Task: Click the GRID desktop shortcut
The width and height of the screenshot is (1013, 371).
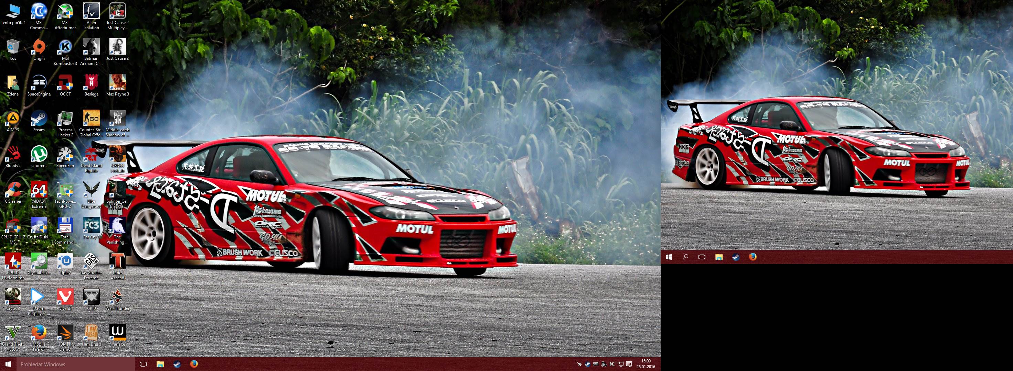Action: pos(91,300)
